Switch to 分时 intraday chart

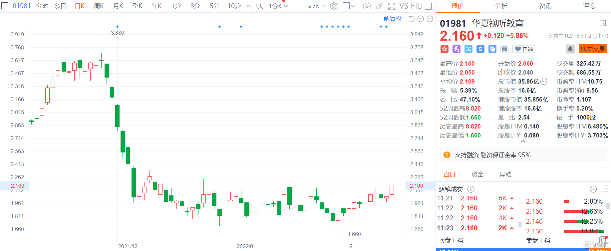[x=42, y=6]
